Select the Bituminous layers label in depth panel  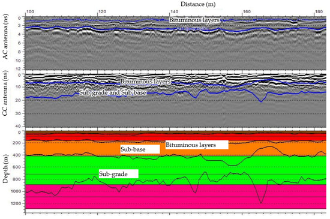coord(197,145)
